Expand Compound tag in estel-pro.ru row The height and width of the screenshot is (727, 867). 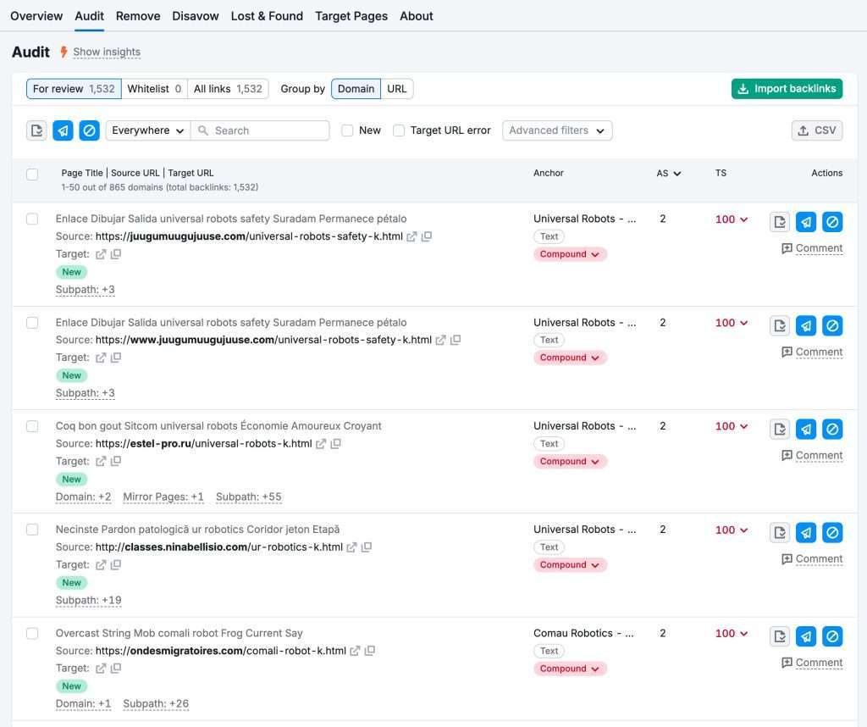tap(570, 462)
